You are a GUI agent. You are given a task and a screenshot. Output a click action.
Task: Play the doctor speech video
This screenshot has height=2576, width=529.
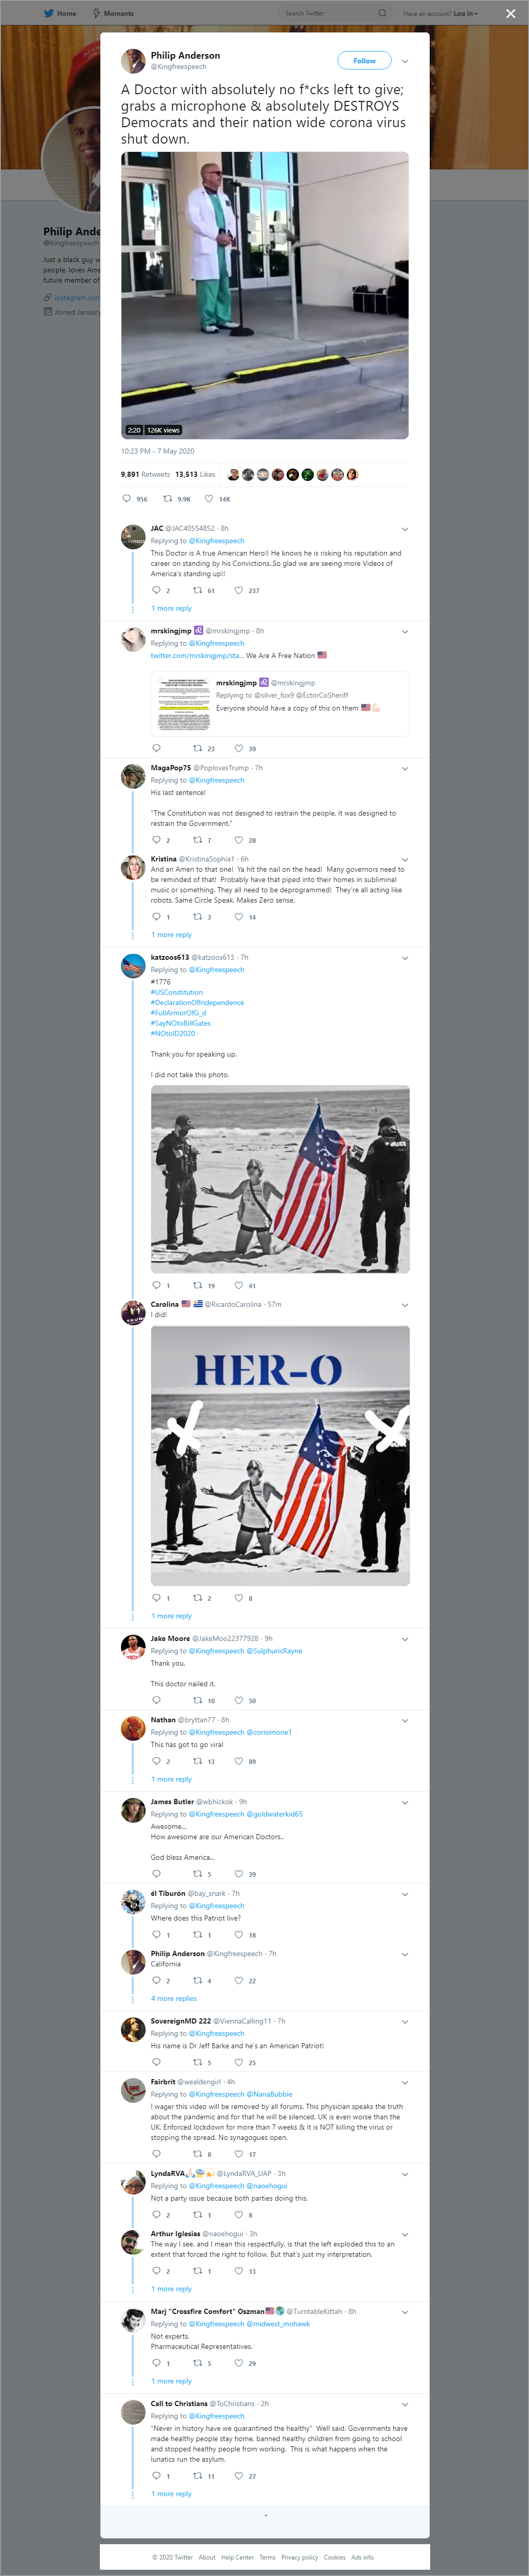(x=265, y=295)
